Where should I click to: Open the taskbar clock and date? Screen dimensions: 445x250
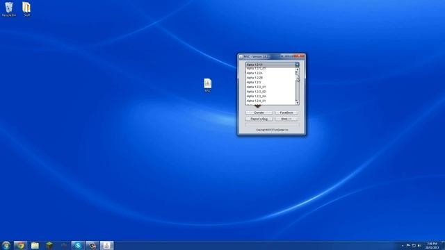[x=432, y=245]
